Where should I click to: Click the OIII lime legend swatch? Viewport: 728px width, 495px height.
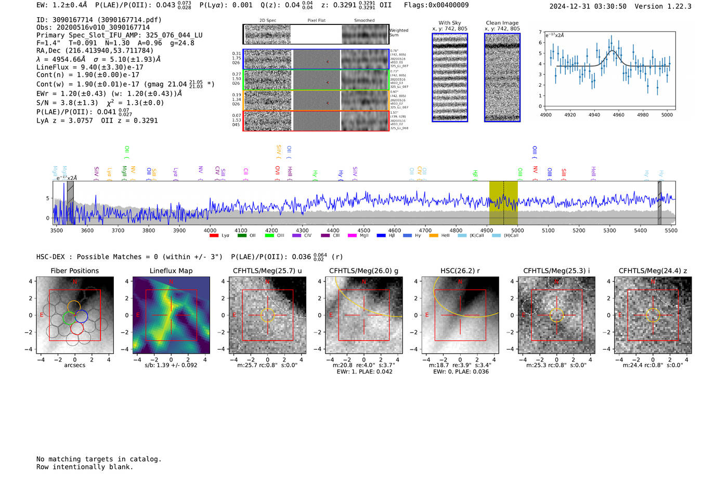point(269,236)
